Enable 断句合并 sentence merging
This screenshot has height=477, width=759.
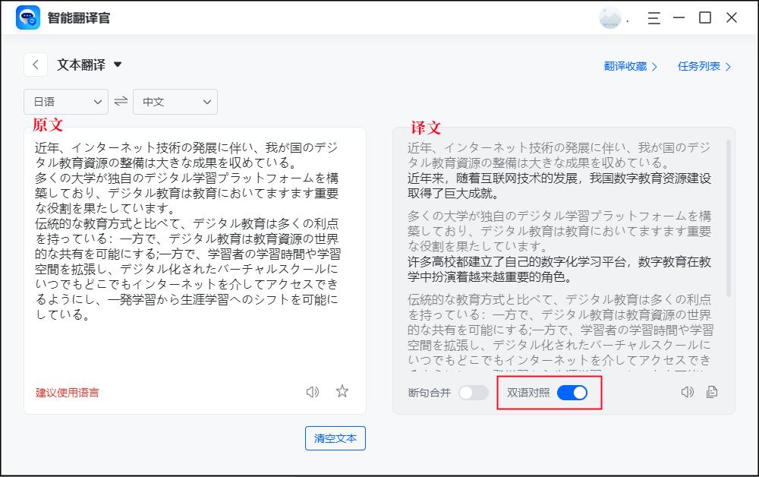474,393
